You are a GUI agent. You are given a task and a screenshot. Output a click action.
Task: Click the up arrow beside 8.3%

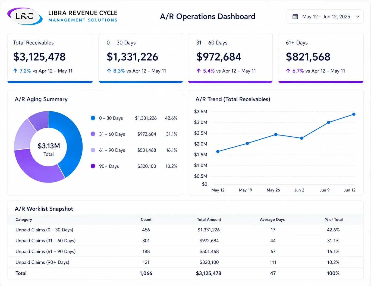(109, 71)
